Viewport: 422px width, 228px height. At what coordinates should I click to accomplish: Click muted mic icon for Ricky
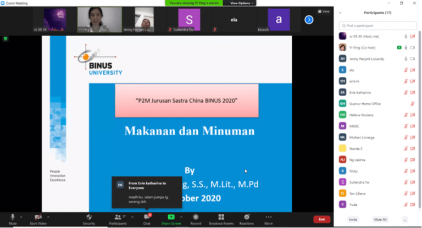point(406,171)
